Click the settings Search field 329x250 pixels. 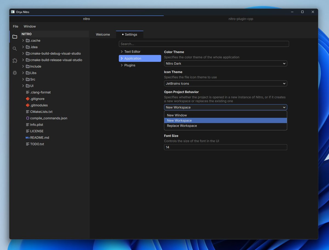(204, 44)
